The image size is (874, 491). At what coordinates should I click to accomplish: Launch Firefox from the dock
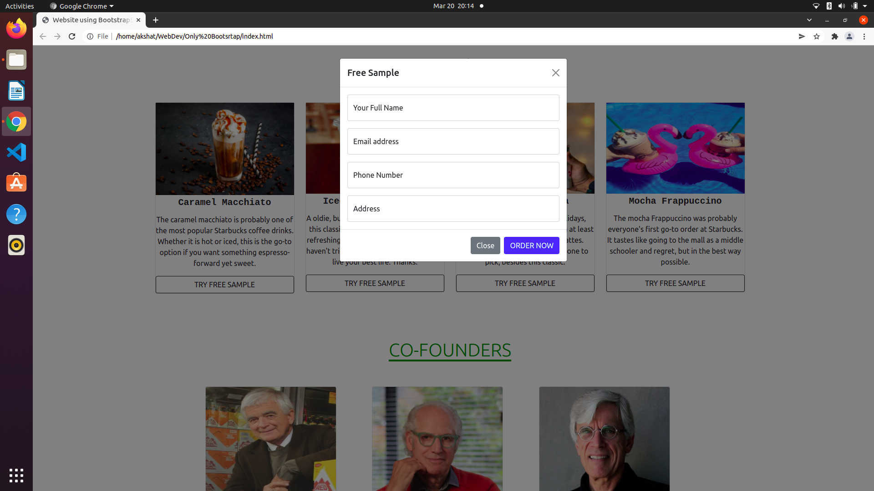(x=16, y=29)
